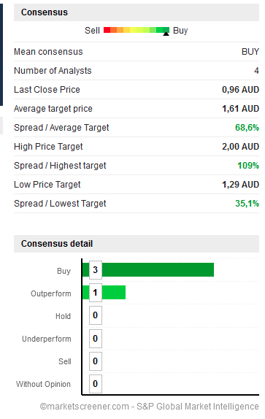Click the Sell count box in chart

[x=96, y=361]
